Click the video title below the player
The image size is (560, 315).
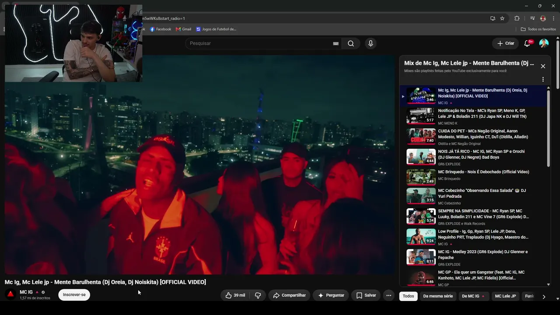105,282
